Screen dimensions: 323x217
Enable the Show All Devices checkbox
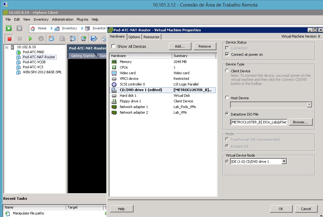(113, 46)
